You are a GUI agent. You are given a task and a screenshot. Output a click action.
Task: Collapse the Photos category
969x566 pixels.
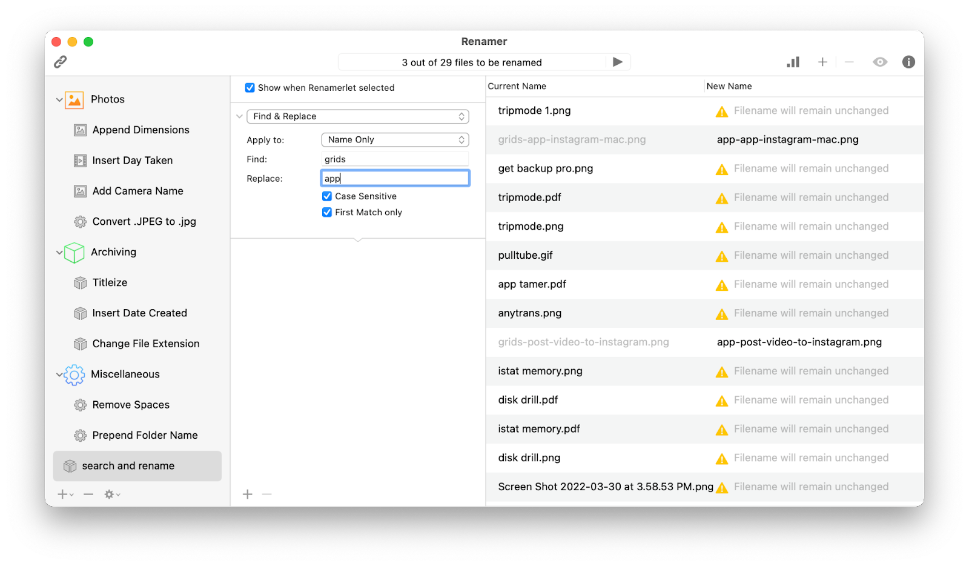[59, 99]
